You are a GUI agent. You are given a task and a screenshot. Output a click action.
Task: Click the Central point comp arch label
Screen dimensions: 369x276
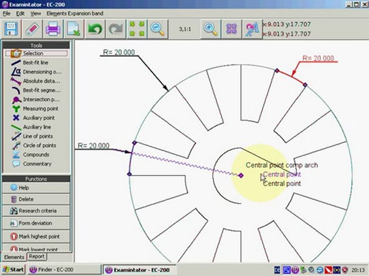[x=282, y=165]
